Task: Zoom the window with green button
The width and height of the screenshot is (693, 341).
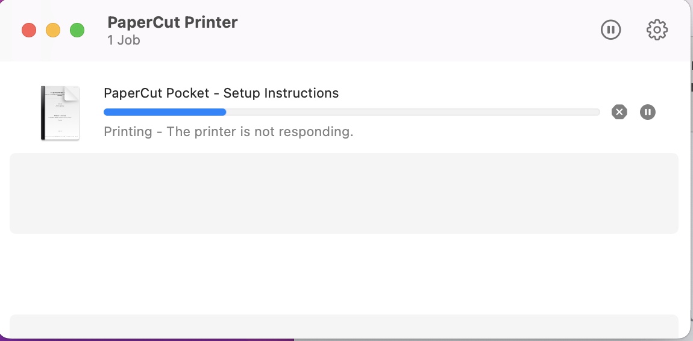Action: [77, 31]
